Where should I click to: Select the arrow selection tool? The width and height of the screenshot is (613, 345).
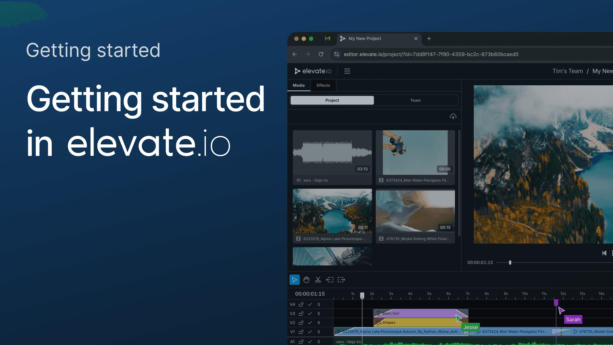click(294, 280)
